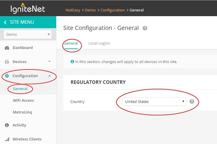Image resolution: width=217 pixels, height=144 pixels.
Task: Click the SITE MENU back arrow
Action: (x=5, y=22)
